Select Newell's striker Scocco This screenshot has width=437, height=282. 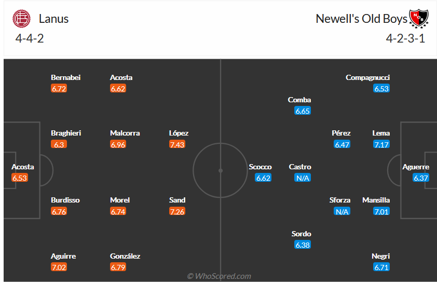(x=260, y=167)
